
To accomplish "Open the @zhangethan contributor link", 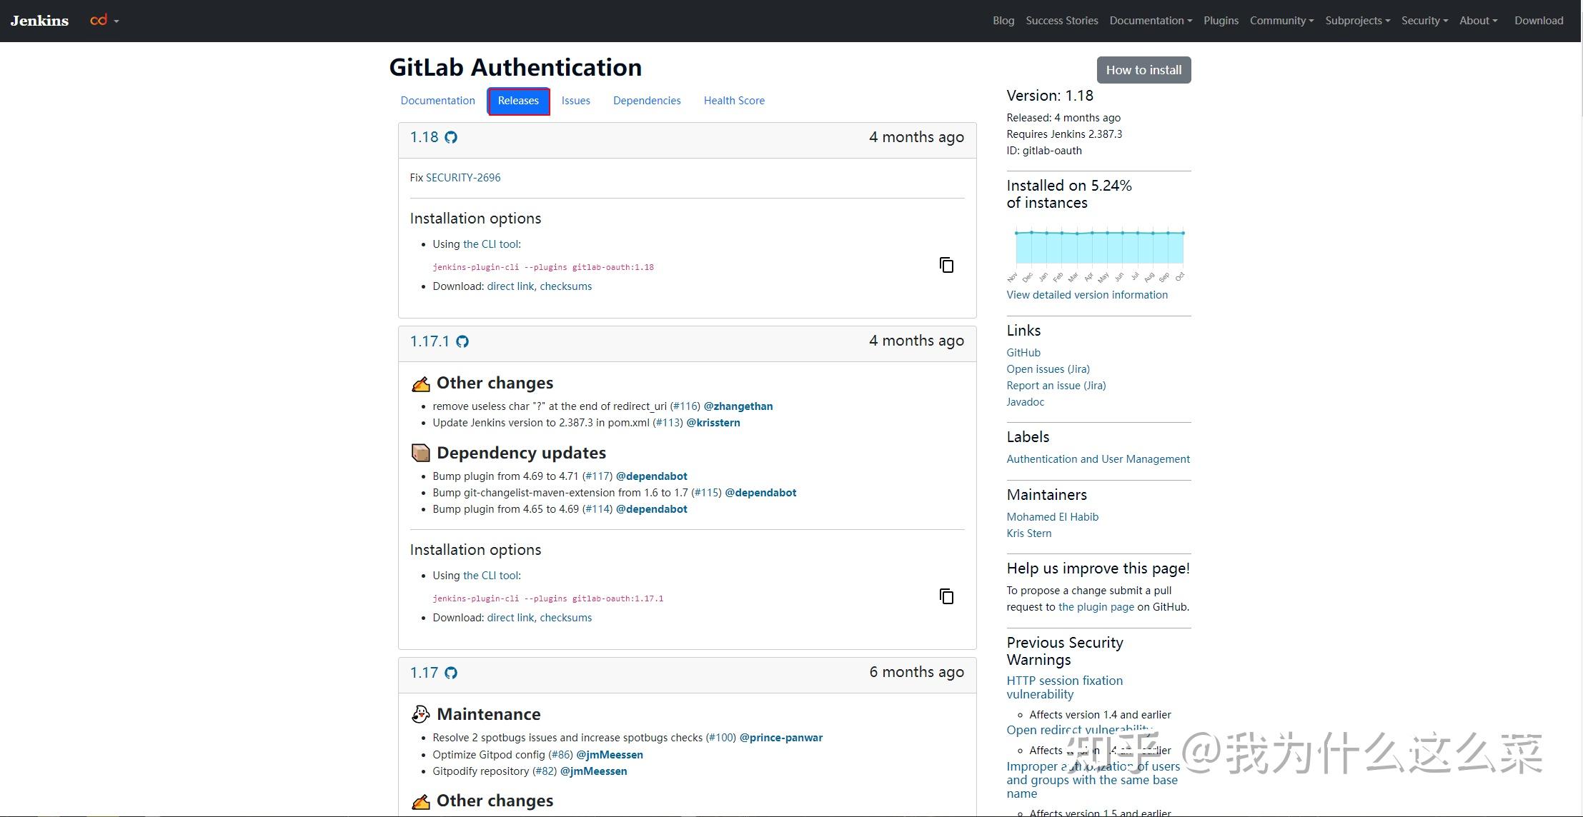I will [x=738, y=406].
